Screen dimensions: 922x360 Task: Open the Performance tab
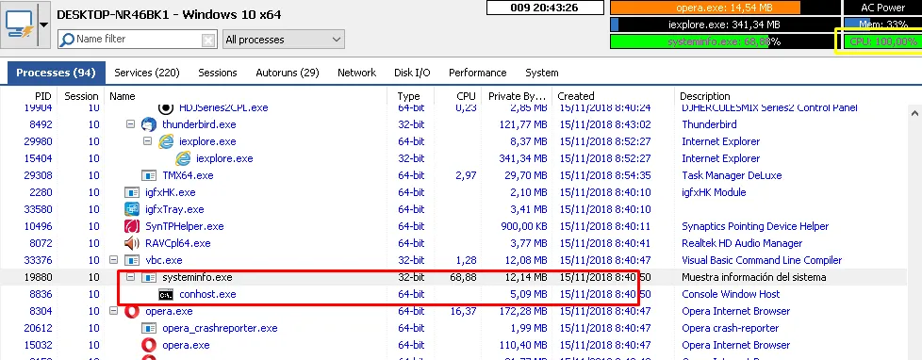coord(477,73)
